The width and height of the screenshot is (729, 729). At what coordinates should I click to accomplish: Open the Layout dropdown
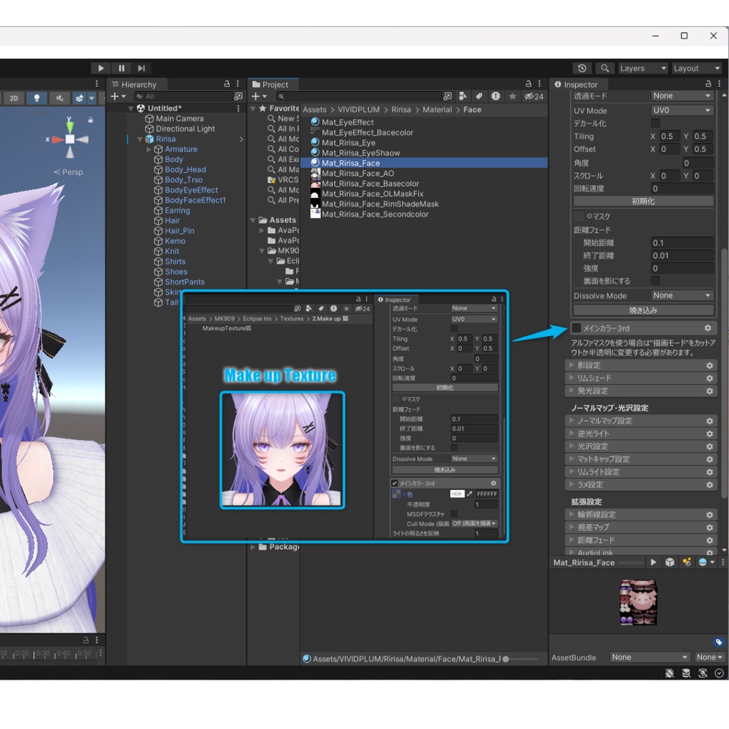(x=696, y=68)
